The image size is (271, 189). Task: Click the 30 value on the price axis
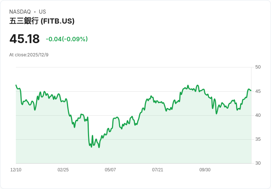pos(258,163)
